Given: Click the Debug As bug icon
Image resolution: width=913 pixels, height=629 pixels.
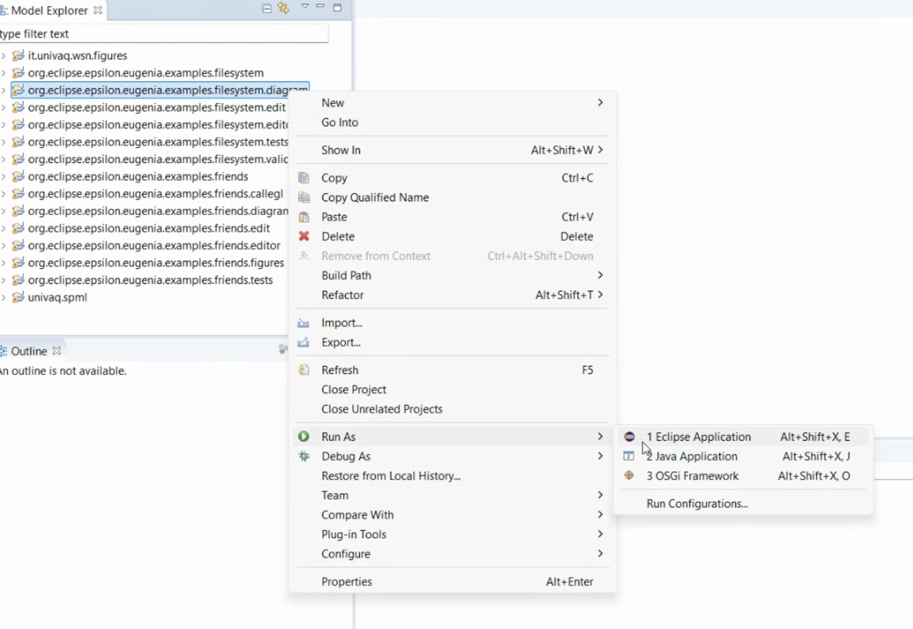Looking at the screenshot, I should click(304, 456).
